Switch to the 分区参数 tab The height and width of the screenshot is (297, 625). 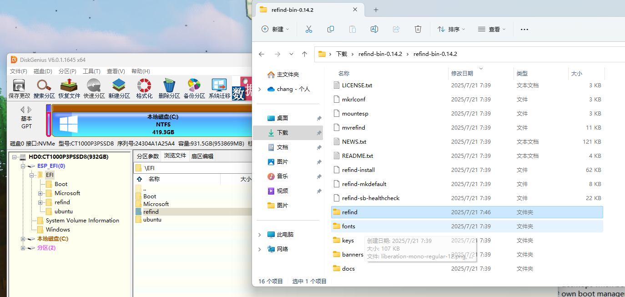[148, 156]
